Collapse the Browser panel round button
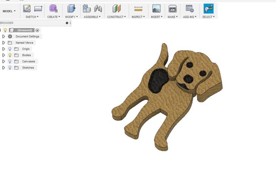The width and height of the screenshot is (276, 180). 67,23
